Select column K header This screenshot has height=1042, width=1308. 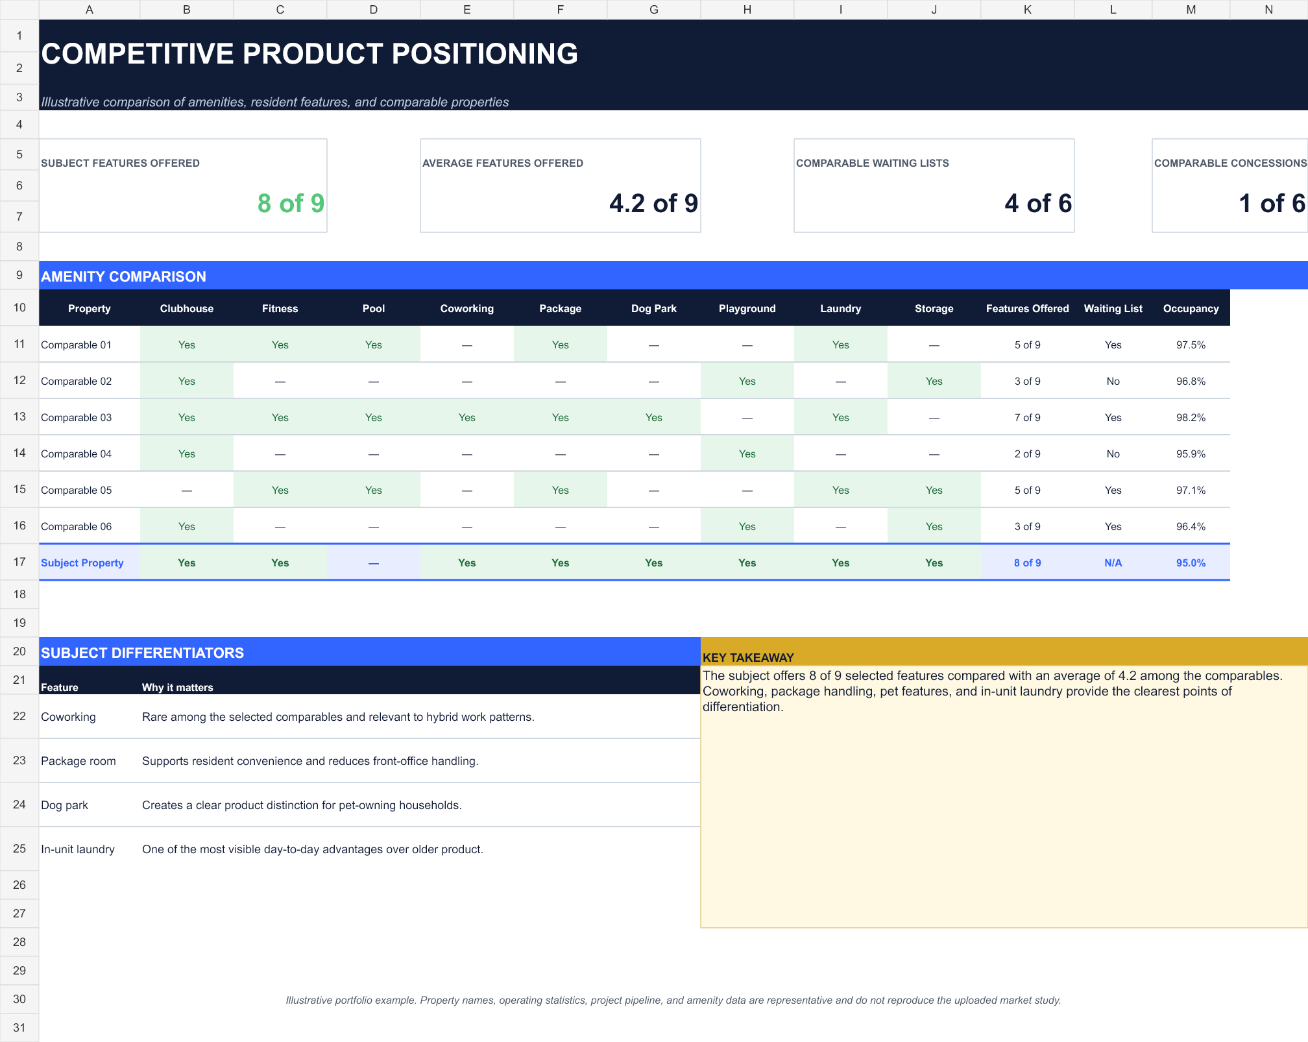point(1028,10)
